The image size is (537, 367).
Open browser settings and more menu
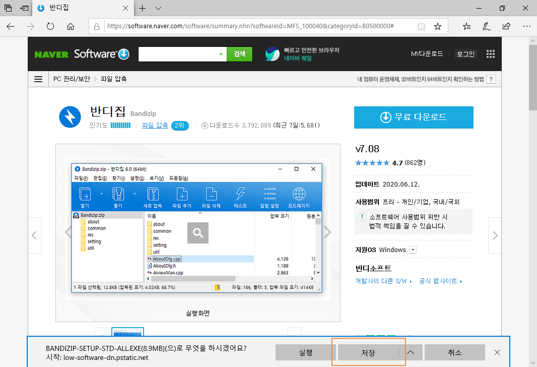527,26
